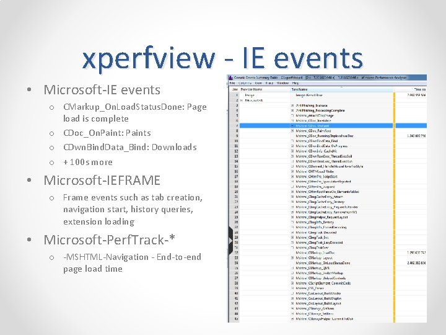Open the Columns menu

pyautogui.click(x=245, y=83)
